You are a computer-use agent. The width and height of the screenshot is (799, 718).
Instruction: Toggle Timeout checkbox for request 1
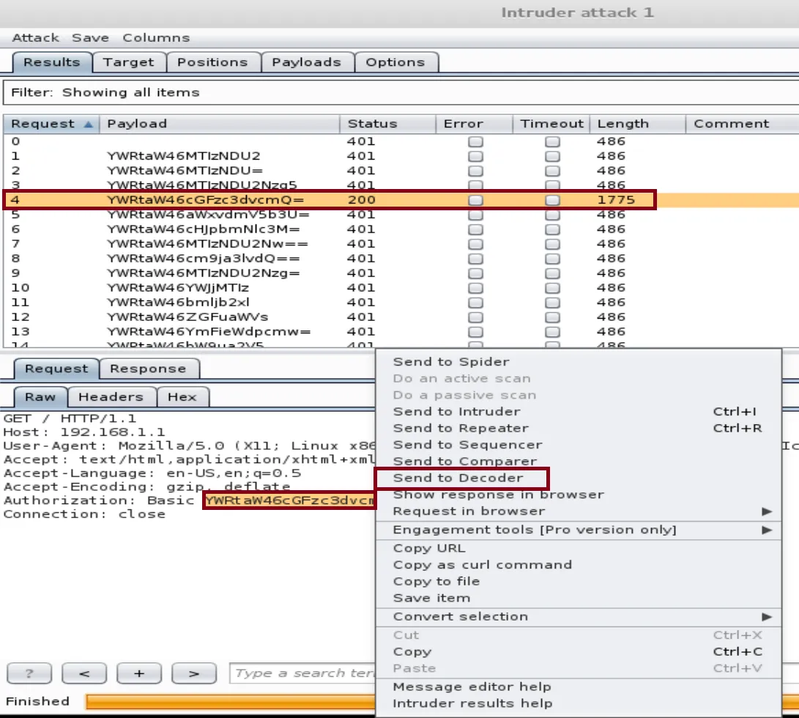[552, 156]
